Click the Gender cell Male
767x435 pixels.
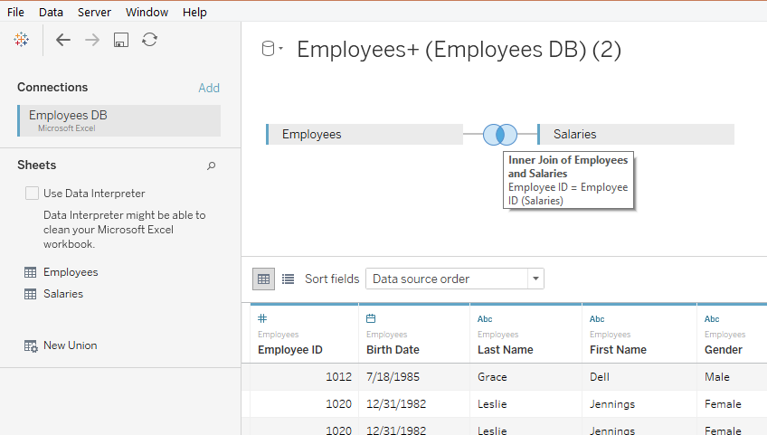click(x=732, y=377)
